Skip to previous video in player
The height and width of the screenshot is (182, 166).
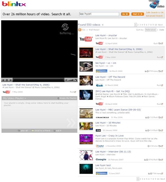coord(3,80)
